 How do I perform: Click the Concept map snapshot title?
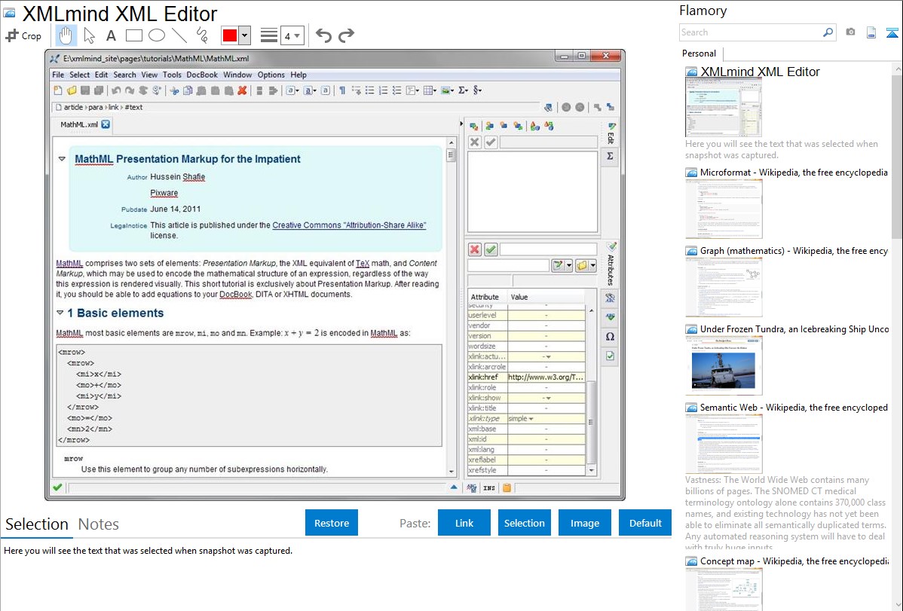[794, 561]
